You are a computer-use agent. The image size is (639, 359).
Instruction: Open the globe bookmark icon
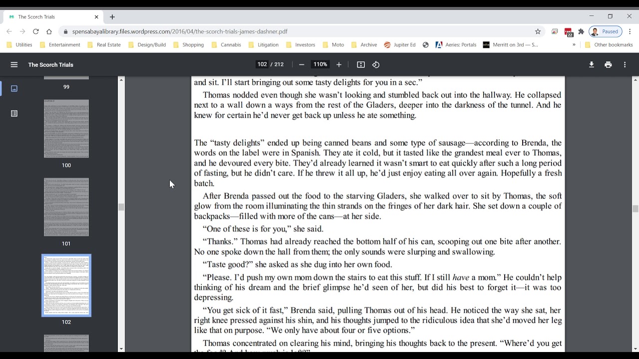[x=425, y=45]
